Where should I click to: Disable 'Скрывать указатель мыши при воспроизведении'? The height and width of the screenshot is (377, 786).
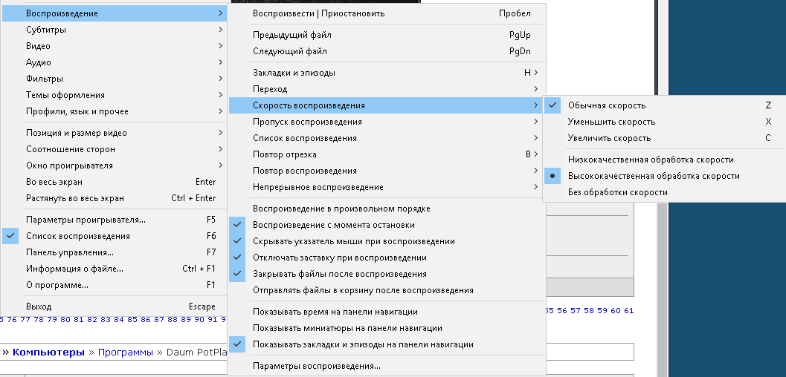point(386,241)
